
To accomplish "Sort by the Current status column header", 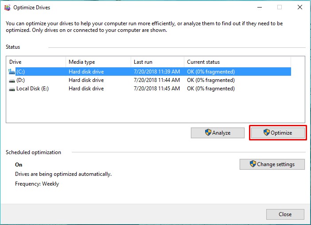I will point(237,62).
